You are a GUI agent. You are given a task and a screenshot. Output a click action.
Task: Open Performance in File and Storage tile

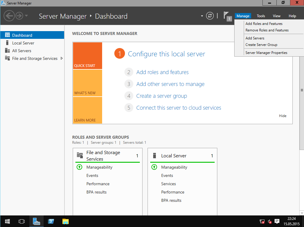tap(98, 184)
